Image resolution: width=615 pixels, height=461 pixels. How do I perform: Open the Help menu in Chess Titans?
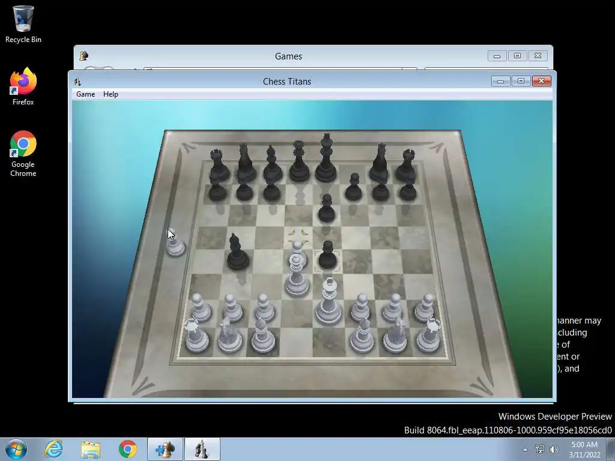point(111,94)
